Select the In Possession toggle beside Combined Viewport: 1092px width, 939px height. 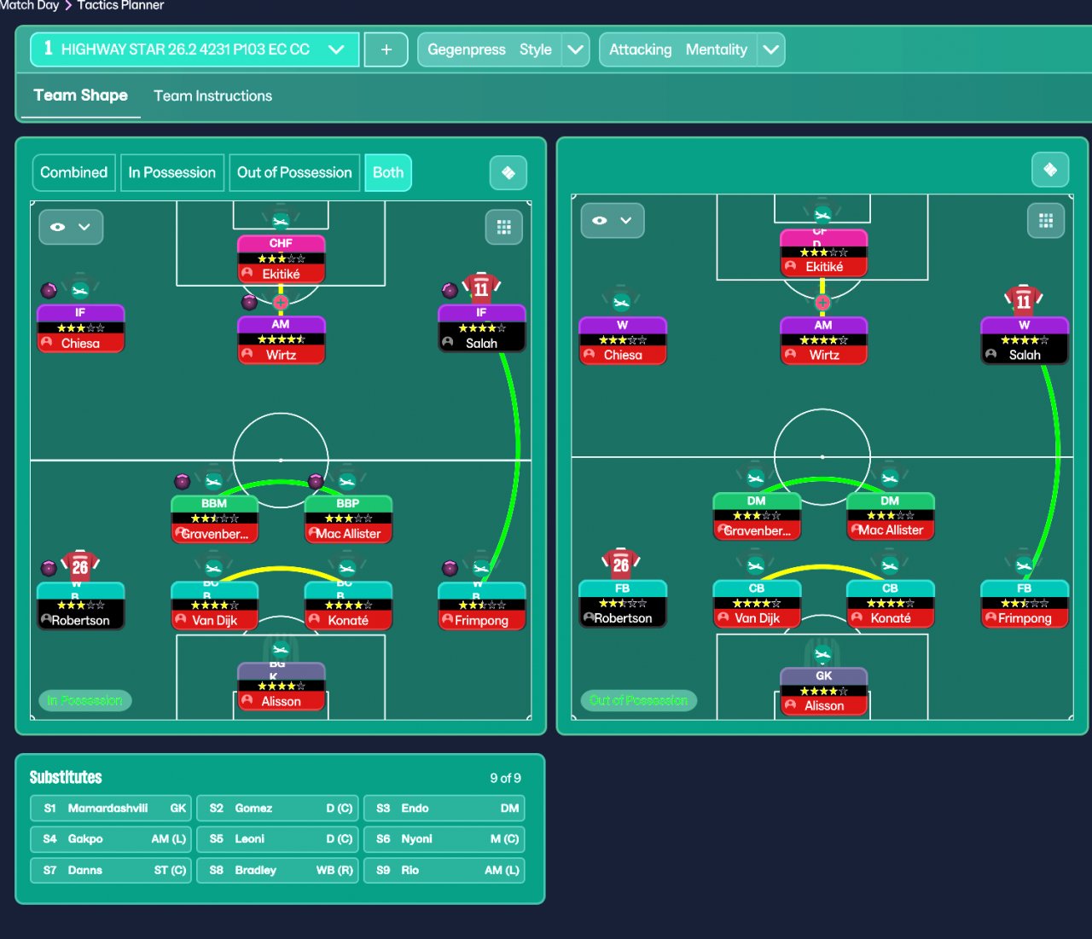coord(172,172)
